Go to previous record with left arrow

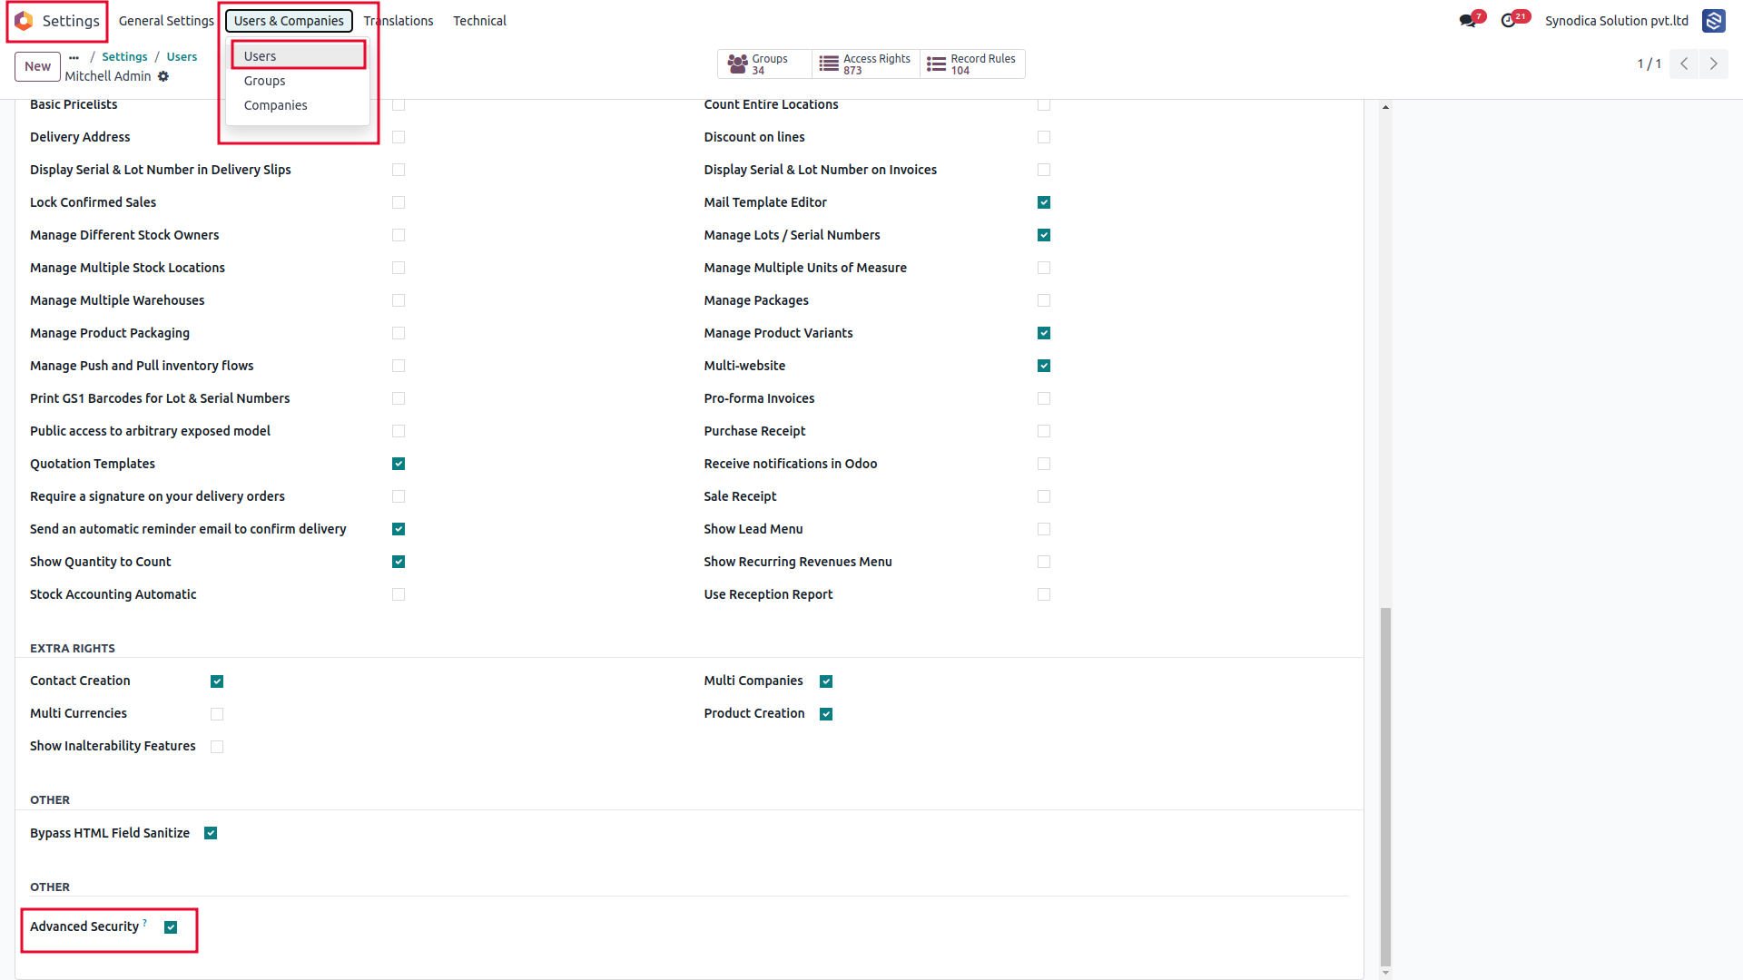1684,64
